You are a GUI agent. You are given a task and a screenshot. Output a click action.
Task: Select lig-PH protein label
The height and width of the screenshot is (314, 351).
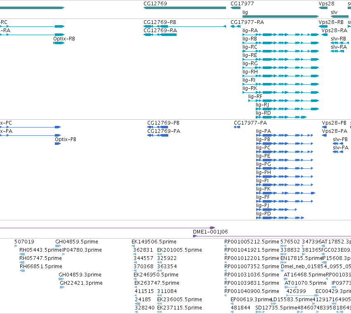[264, 172]
